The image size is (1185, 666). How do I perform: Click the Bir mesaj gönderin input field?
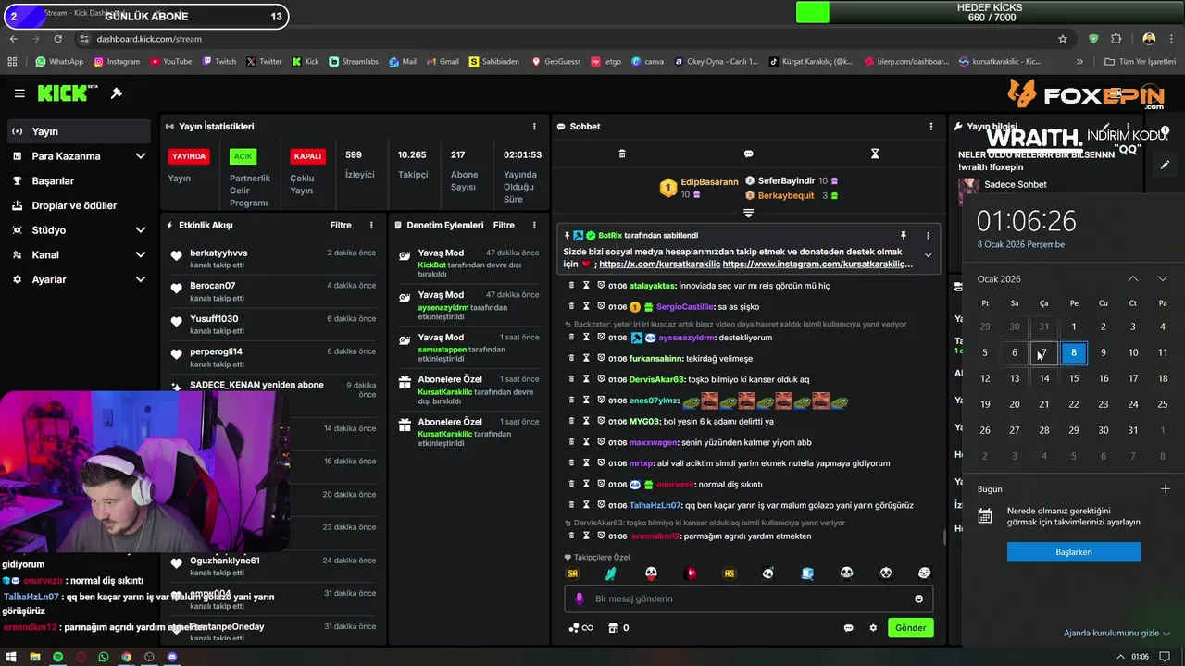pyautogui.click(x=750, y=598)
